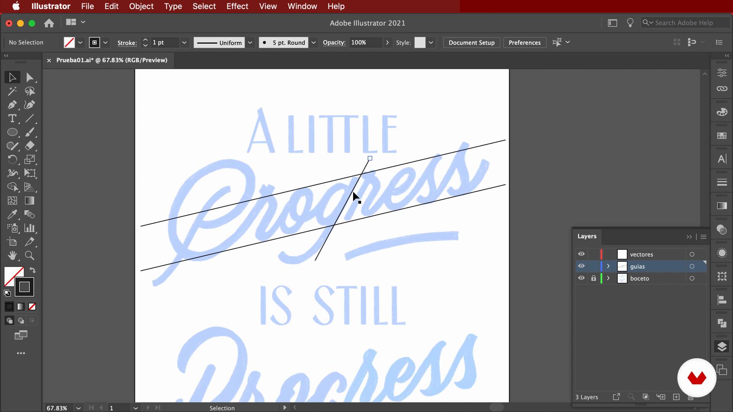Unlock the boceto layer
The image size is (733, 412).
point(593,278)
